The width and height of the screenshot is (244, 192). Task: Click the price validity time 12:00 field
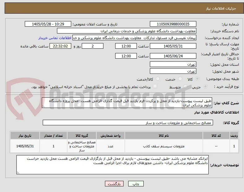pos(126,56)
